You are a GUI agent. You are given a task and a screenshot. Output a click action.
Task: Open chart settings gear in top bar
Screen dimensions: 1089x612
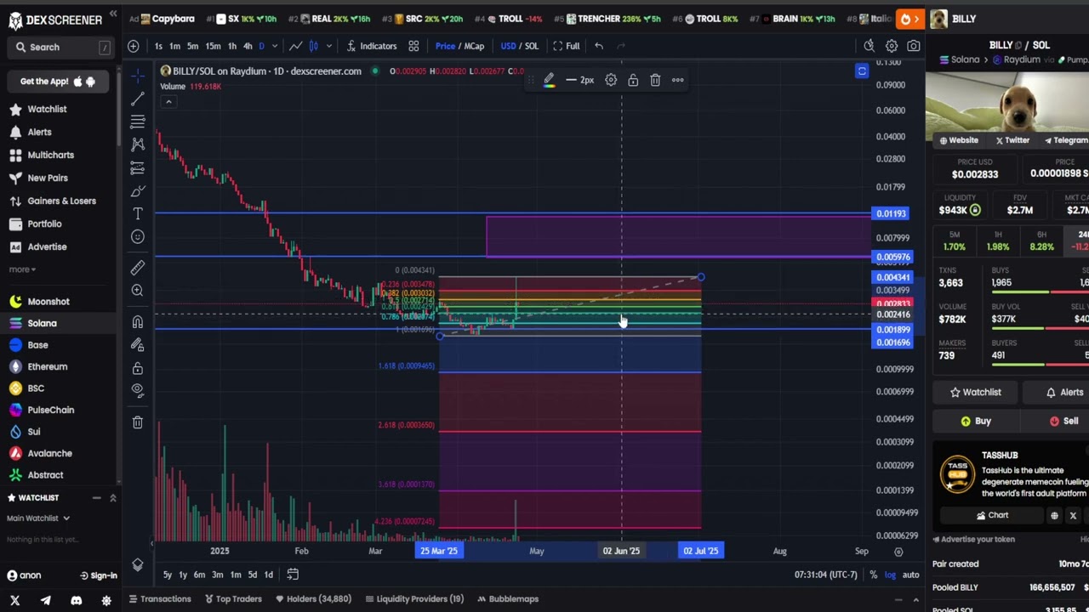click(892, 46)
